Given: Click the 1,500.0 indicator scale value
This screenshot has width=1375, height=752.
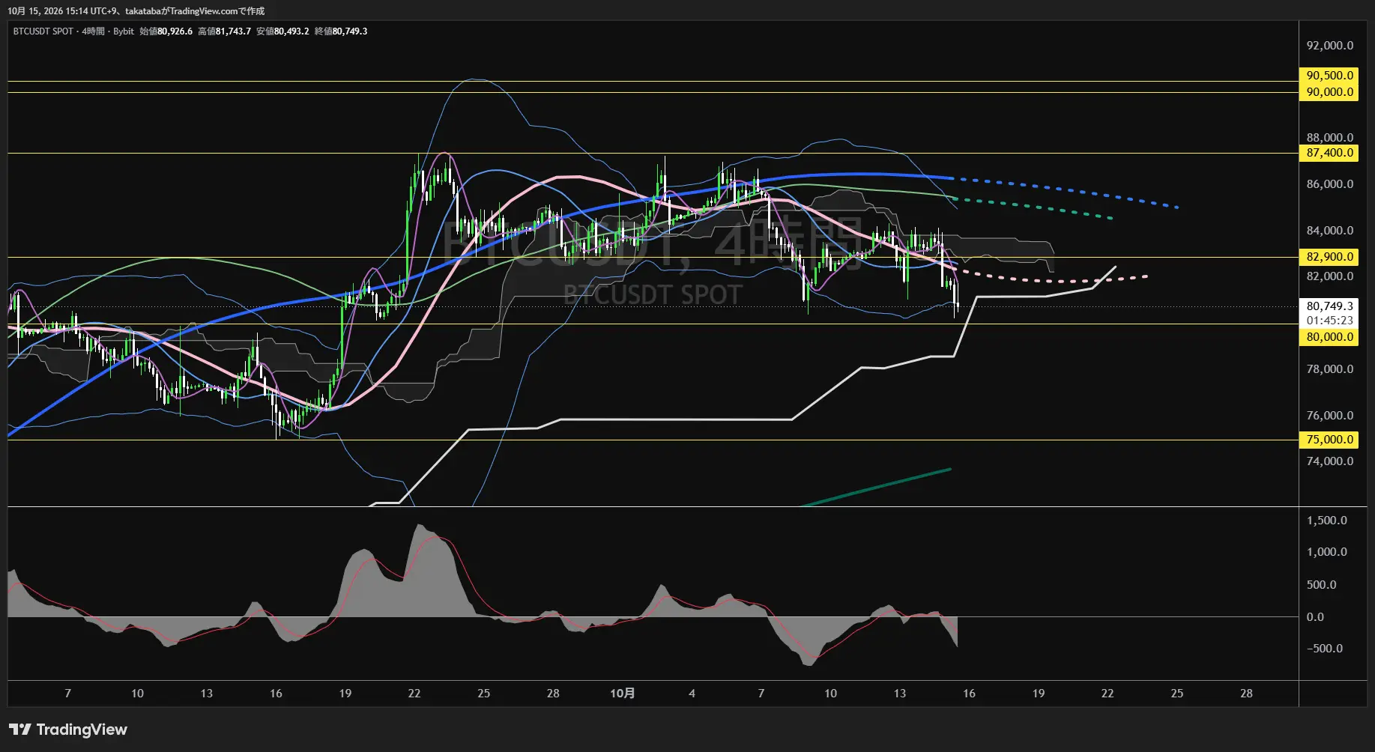Looking at the screenshot, I should [x=1326, y=521].
